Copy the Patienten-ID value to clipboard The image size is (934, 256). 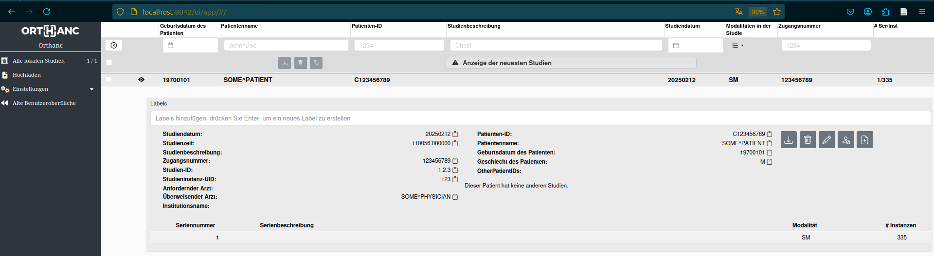click(770, 134)
